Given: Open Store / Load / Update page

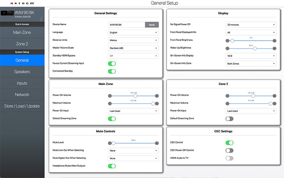Looking at the screenshot, I should click(22, 106).
